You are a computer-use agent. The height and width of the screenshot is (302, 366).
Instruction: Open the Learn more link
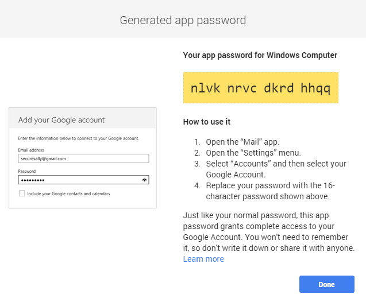(203, 259)
